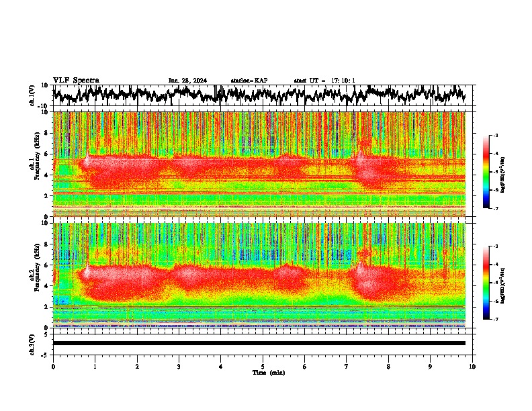The image size is (532, 411).
Task: Click the time axis tick label "5"
Action: (263, 367)
